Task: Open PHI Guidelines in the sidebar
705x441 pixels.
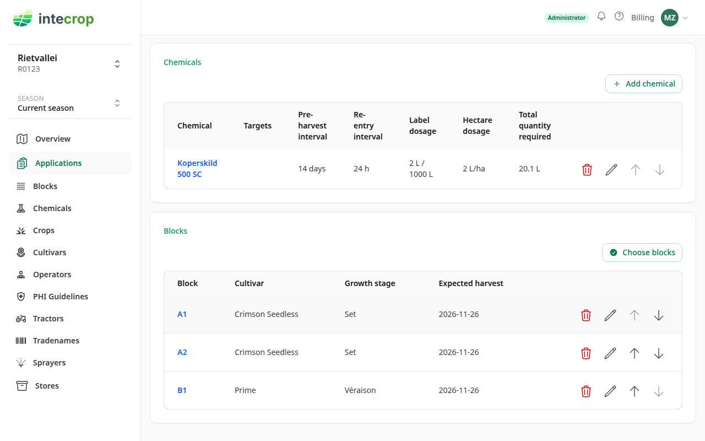Action: [x=70, y=297]
